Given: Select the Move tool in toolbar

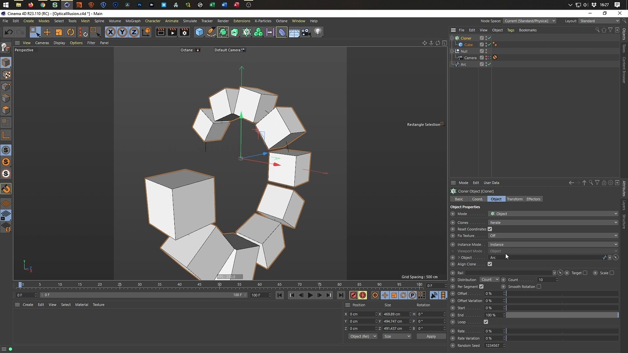Looking at the screenshot, I should tap(47, 32).
